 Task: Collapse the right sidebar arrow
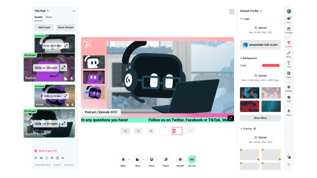(289, 164)
